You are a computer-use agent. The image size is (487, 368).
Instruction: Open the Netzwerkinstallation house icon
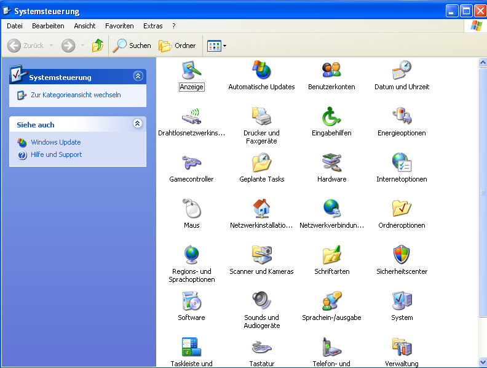click(261, 209)
